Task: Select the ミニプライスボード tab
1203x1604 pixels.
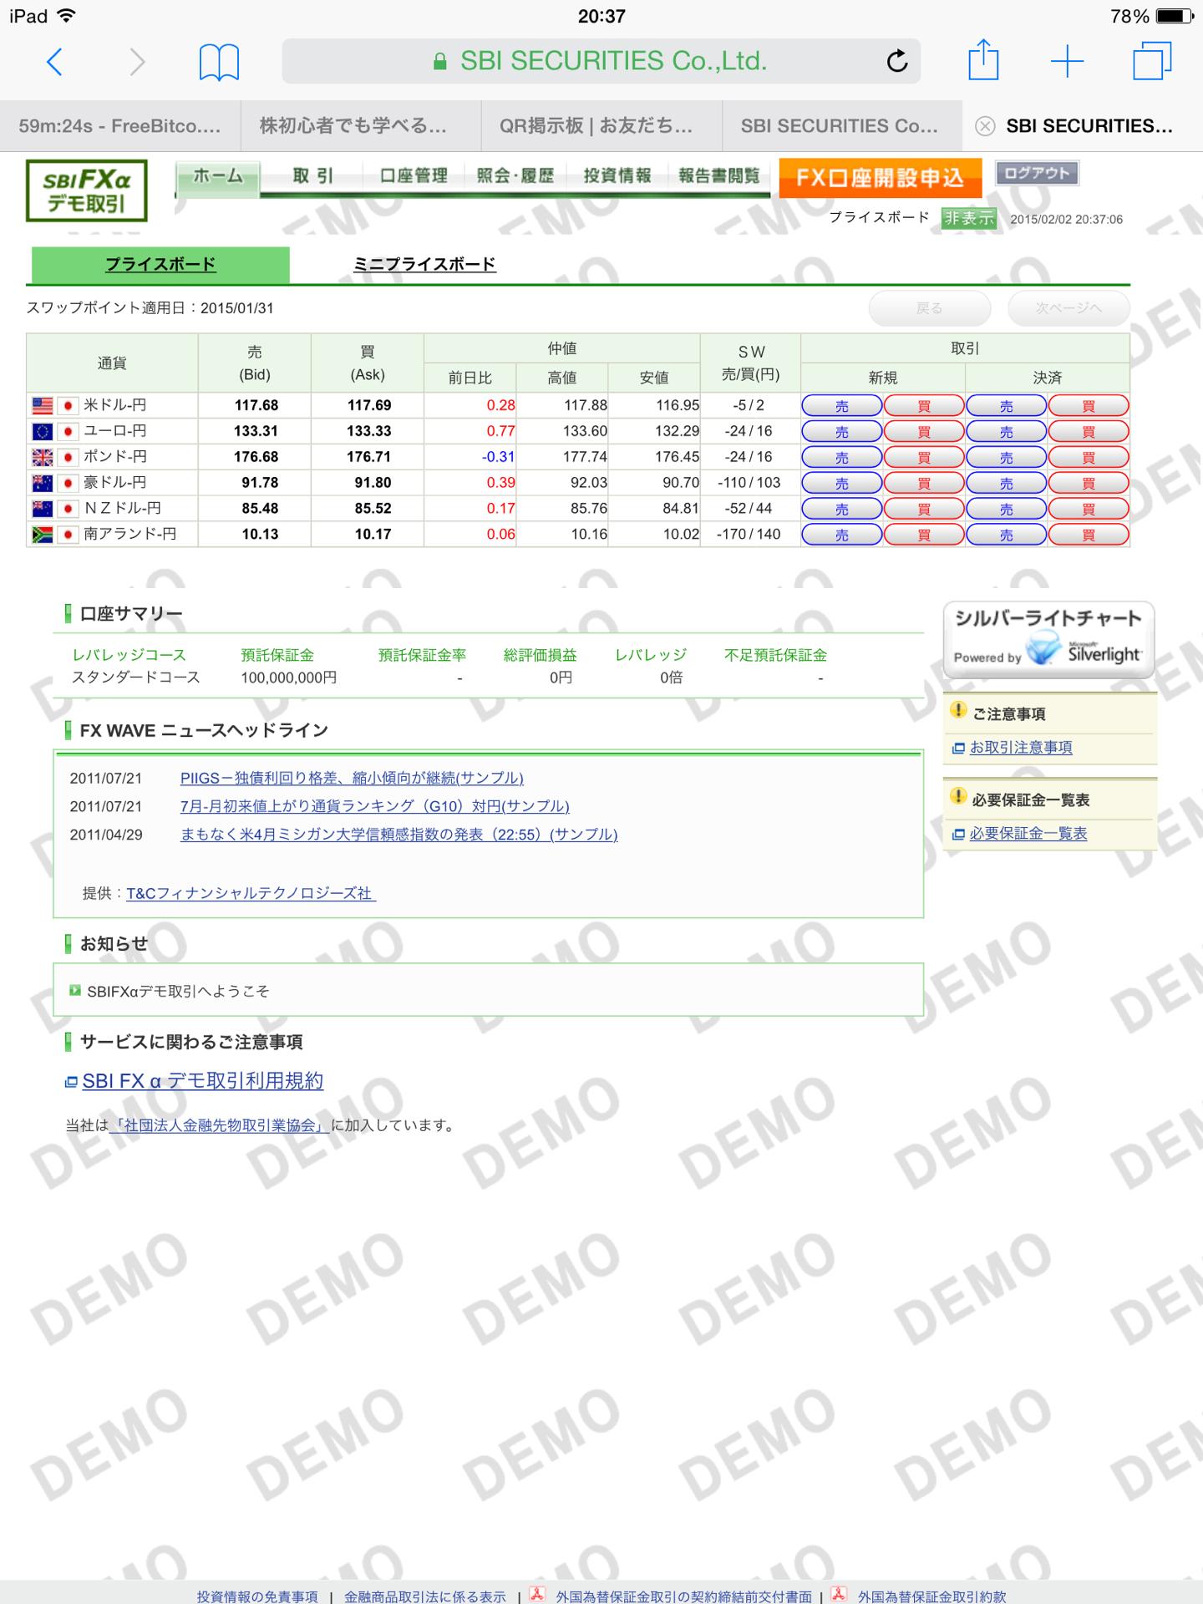Action: [424, 265]
